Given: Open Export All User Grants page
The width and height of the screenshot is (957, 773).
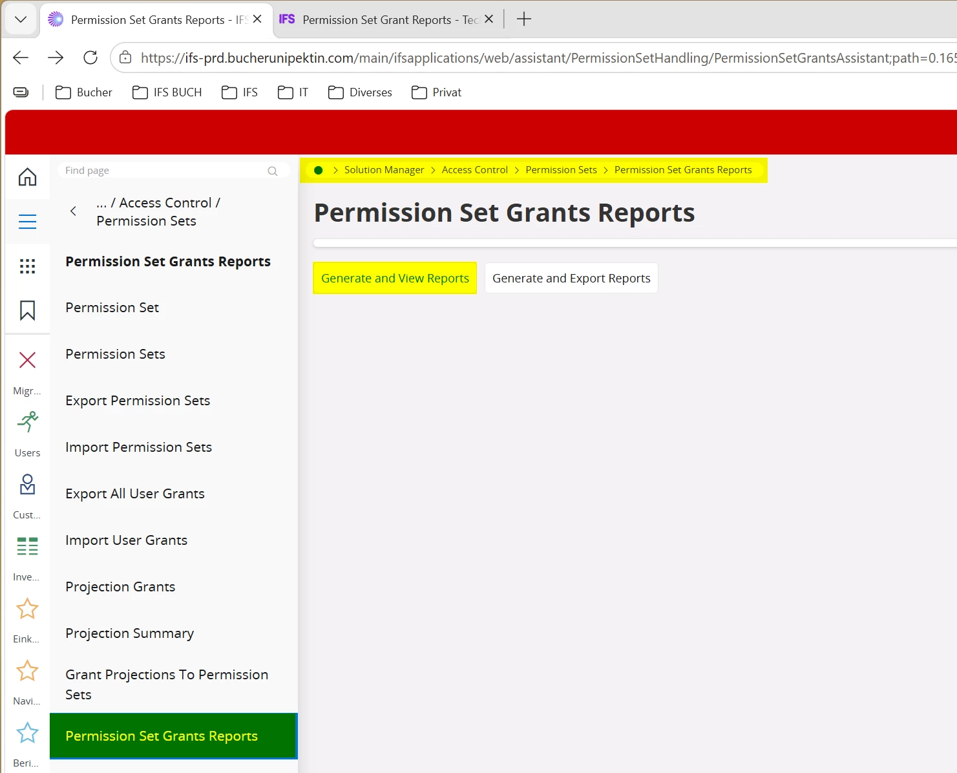Looking at the screenshot, I should tap(135, 494).
